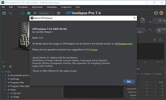
Task: Click the histogram icon beside Exposure
Action: point(58,13)
